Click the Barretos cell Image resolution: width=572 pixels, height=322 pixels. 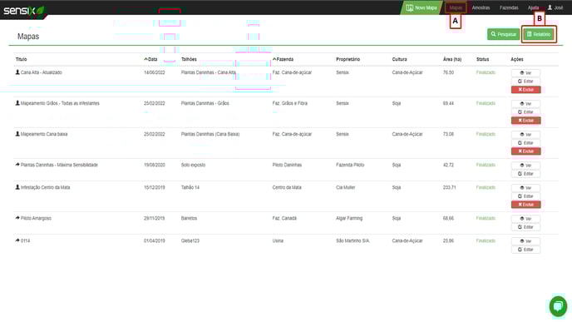click(189, 218)
